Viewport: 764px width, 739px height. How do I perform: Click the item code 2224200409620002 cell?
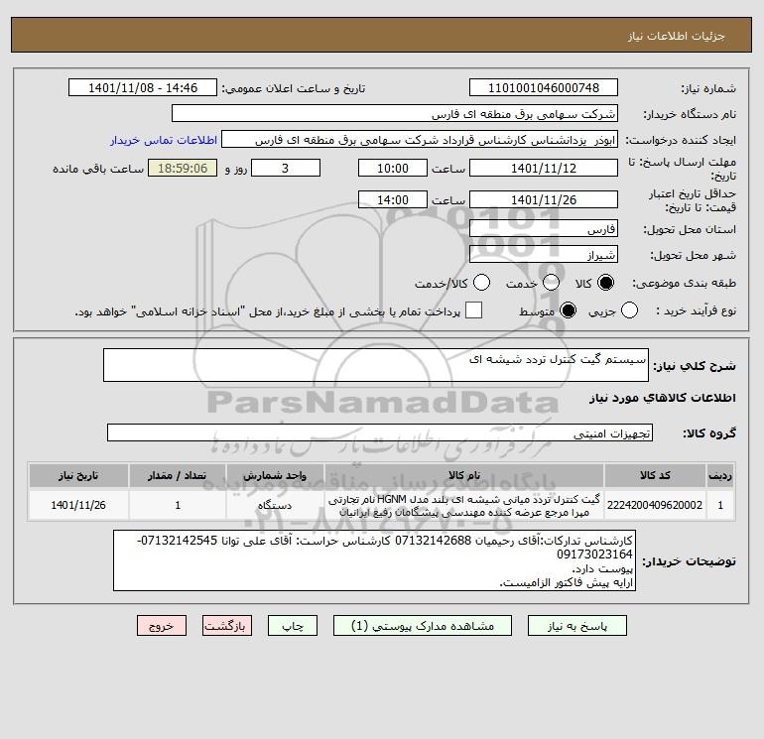(x=655, y=505)
